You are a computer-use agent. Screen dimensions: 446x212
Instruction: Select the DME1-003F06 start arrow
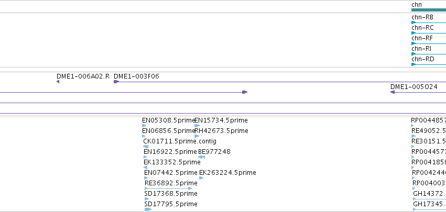click(x=116, y=82)
